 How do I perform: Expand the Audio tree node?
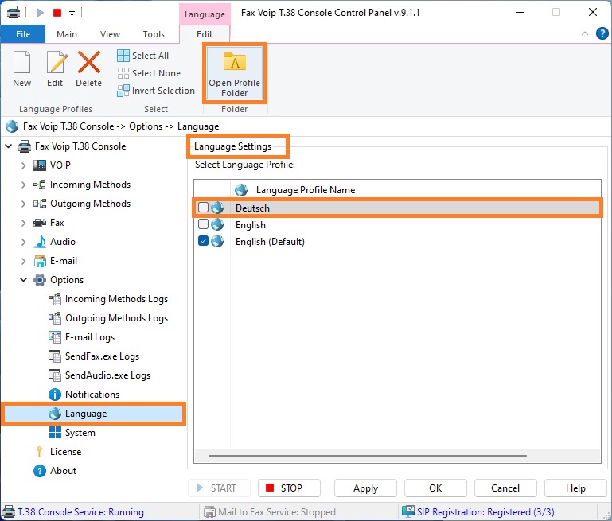(23, 242)
